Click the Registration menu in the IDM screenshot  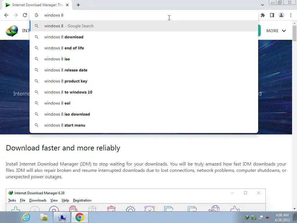(x=82, y=200)
